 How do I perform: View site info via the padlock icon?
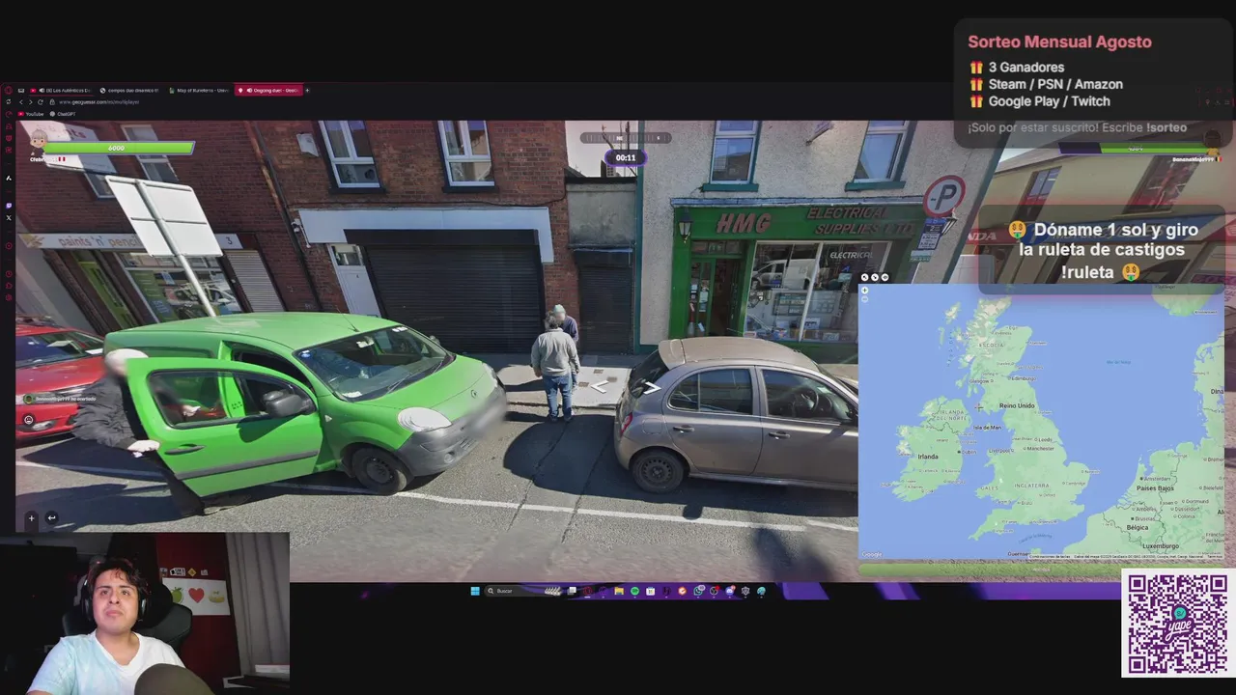point(52,101)
